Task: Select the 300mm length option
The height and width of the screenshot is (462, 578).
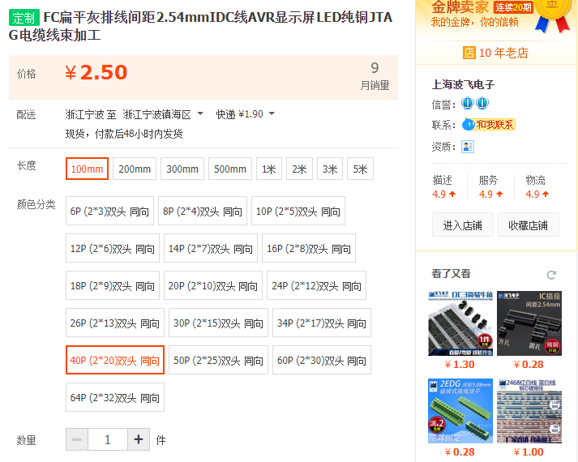Action: pyautogui.click(x=182, y=169)
